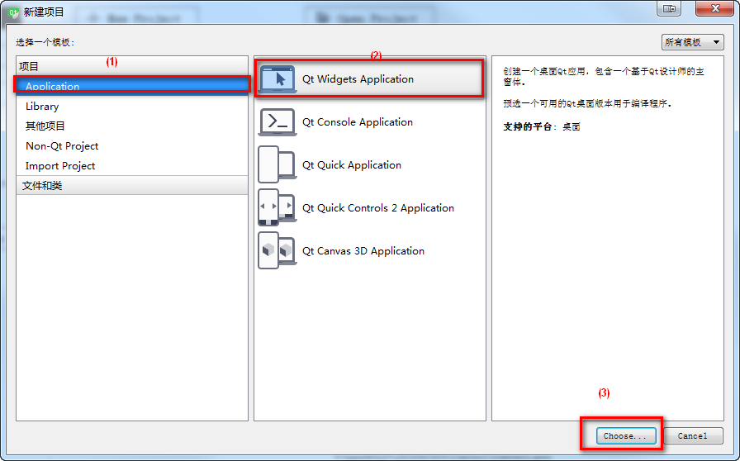Select Application project category
Screen dimensions: 740x461
coord(132,86)
